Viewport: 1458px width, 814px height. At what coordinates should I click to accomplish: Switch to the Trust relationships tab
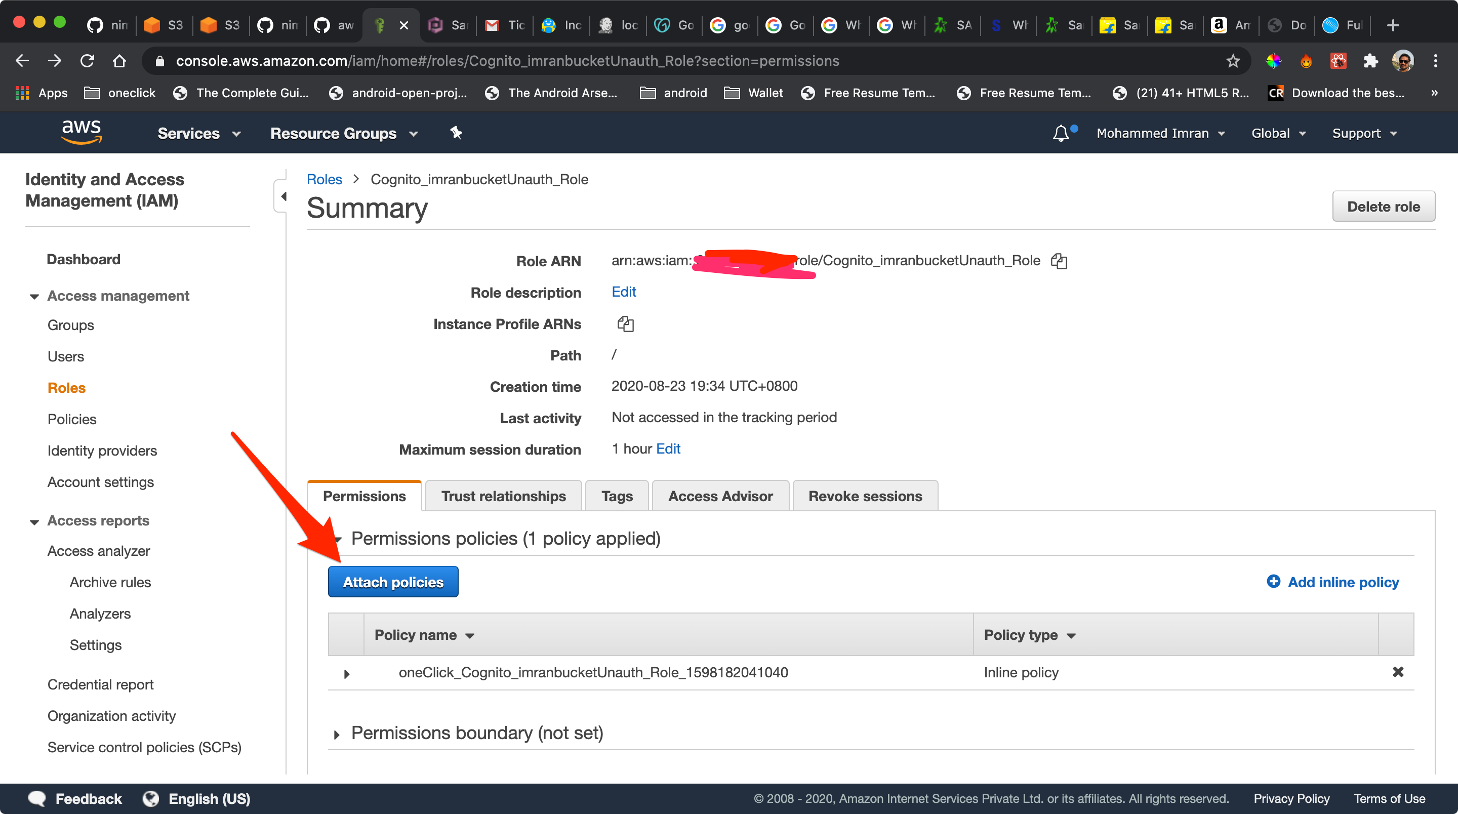[503, 496]
